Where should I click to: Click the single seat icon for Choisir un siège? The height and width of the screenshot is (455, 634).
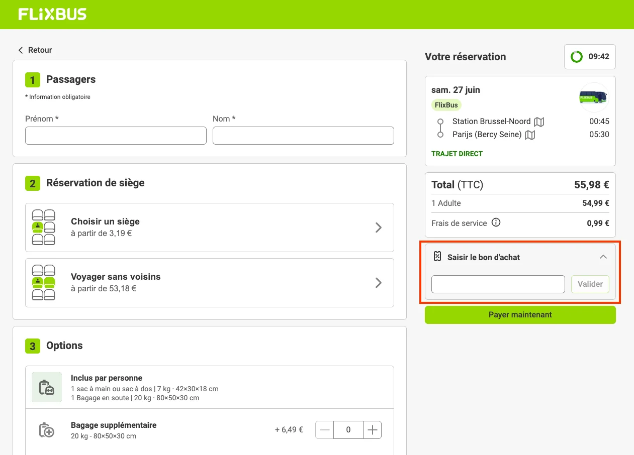pos(44,227)
